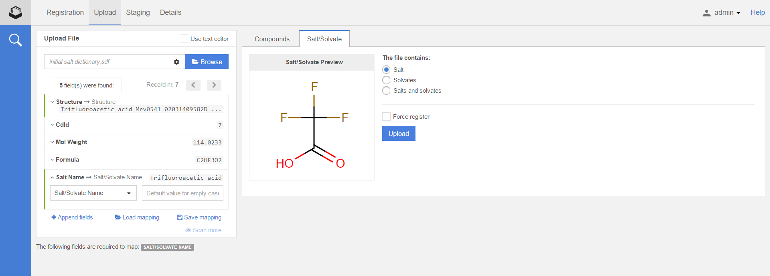Select the Solvates radio option

(x=386, y=80)
